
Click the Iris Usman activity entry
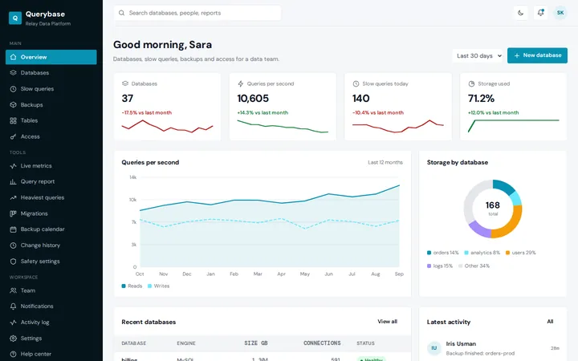(x=493, y=348)
